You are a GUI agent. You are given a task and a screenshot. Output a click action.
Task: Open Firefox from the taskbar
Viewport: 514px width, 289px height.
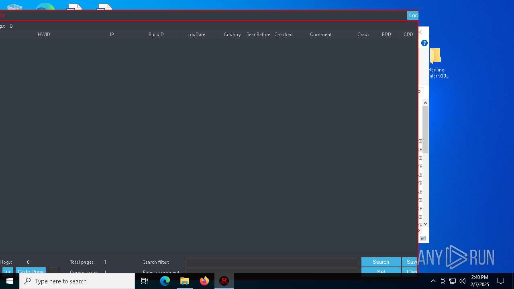pos(204,281)
